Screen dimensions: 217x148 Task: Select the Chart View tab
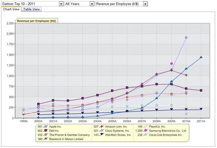tap(11, 9)
